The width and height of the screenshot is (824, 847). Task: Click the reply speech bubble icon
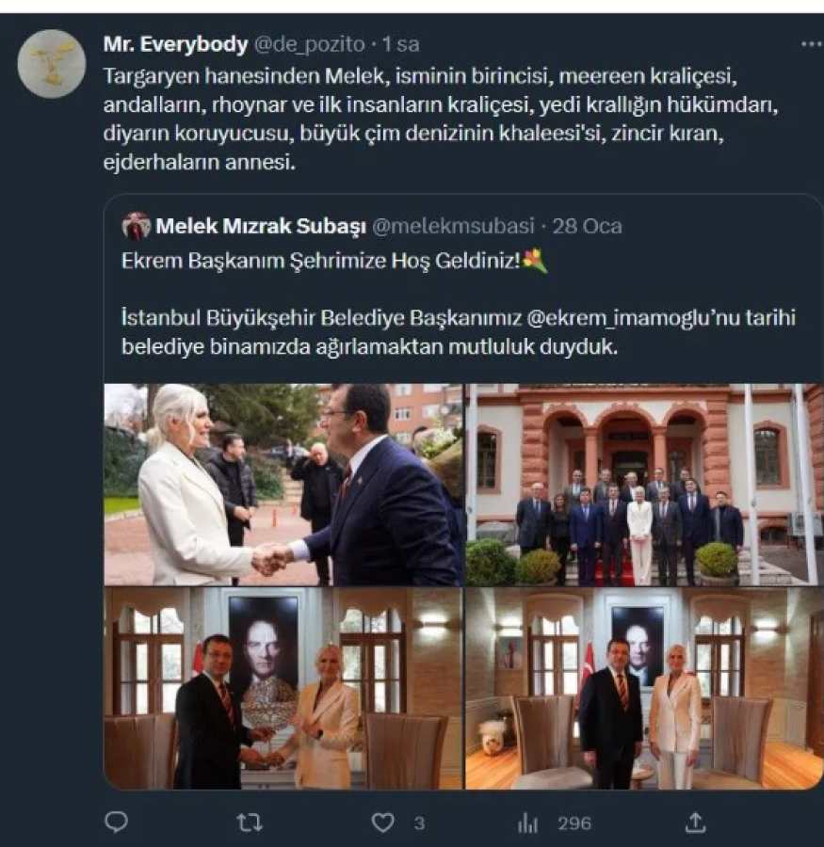(116, 823)
